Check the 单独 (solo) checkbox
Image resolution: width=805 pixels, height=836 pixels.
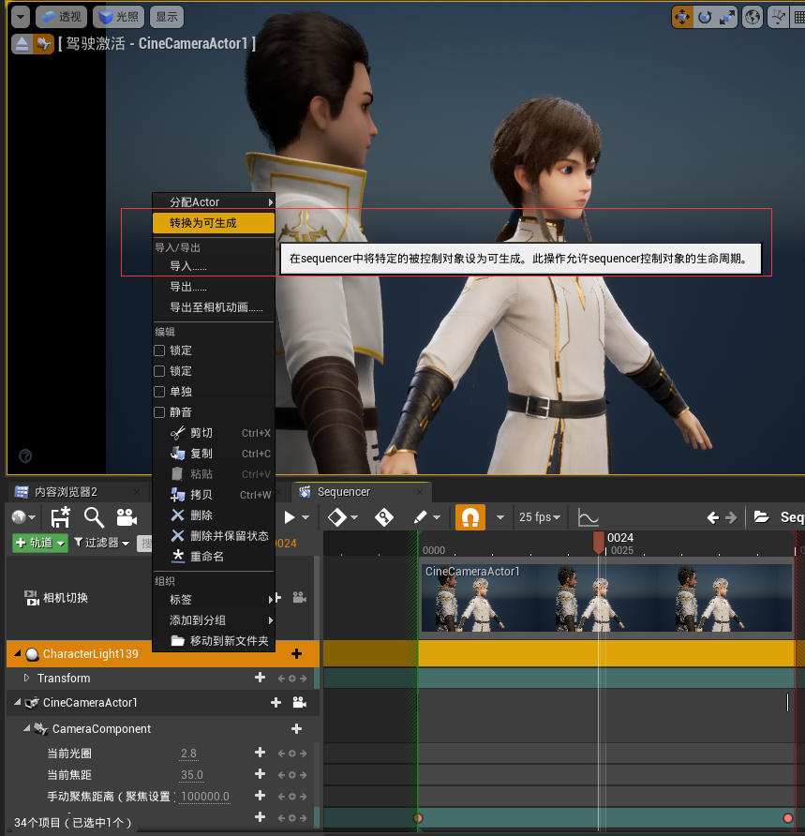click(x=159, y=392)
